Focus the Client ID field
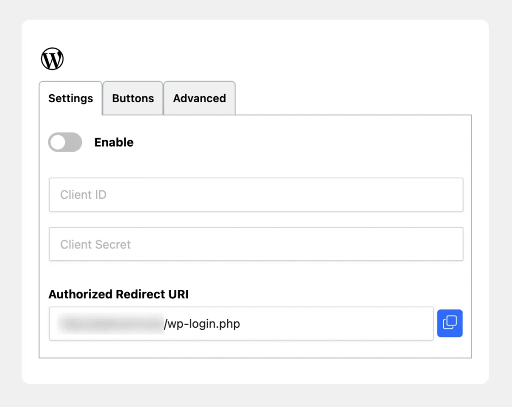 [x=256, y=195]
